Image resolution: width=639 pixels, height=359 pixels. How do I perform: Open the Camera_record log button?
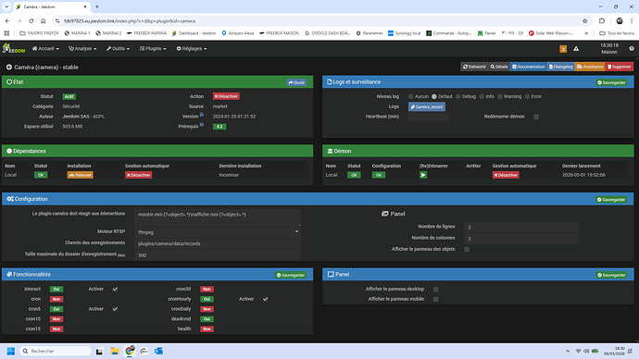(427, 106)
